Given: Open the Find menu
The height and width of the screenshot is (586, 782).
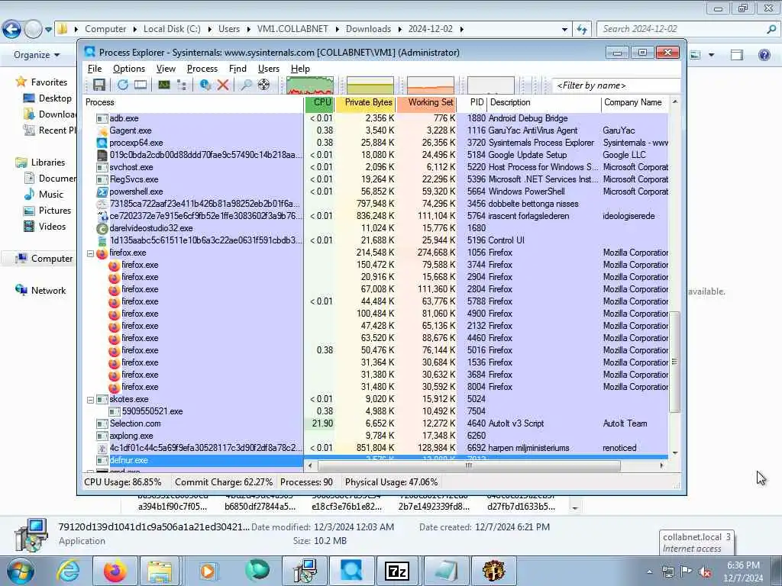Looking at the screenshot, I should tap(238, 69).
